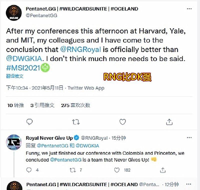The image size is (200, 190).
Task: Open the @RNGRoyal mention in the main tweet
Action: coord(81,49)
